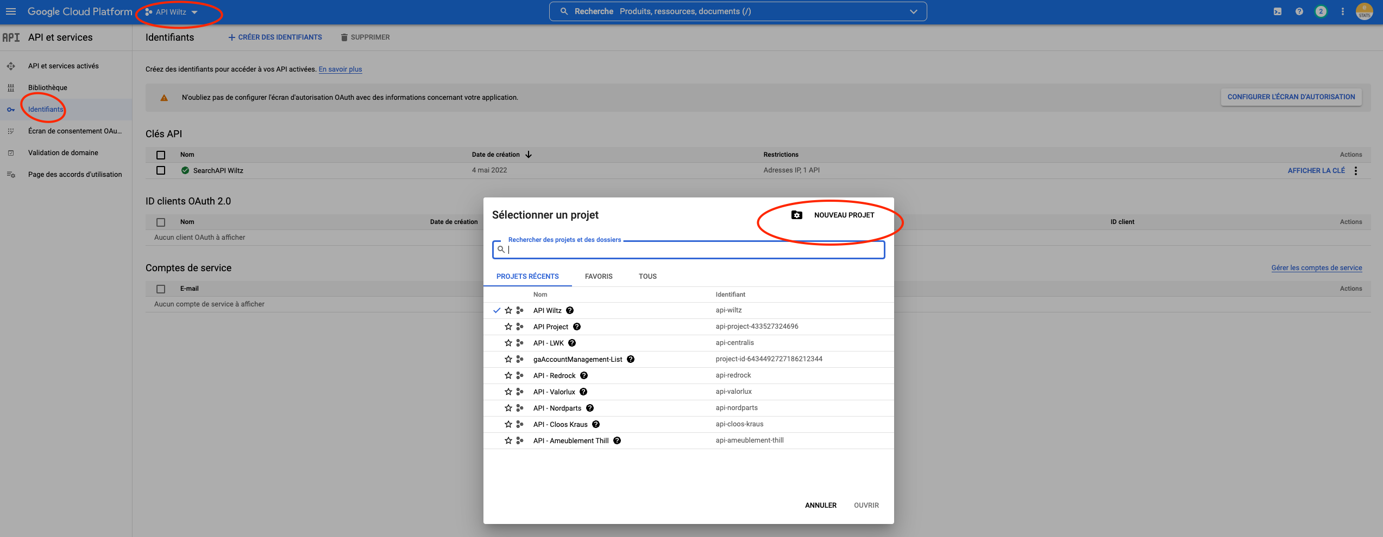This screenshot has height=537, width=1383.
Task: View the notifications badge showing 2
Action: point(1321,11)
